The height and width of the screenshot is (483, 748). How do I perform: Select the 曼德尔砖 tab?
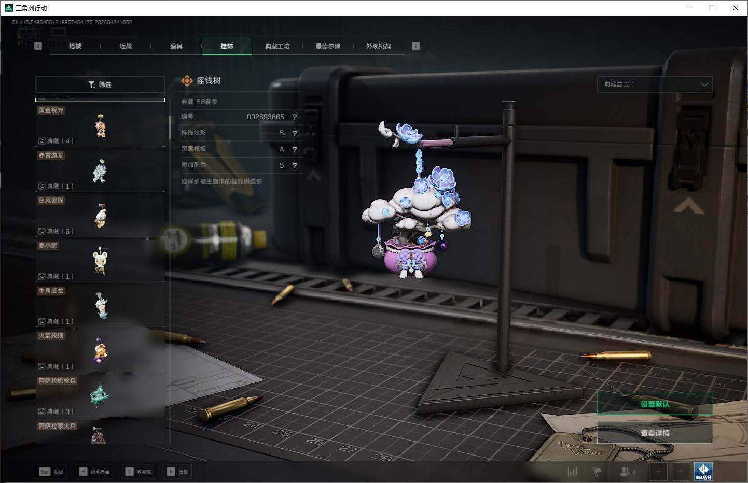coord(328,46)
